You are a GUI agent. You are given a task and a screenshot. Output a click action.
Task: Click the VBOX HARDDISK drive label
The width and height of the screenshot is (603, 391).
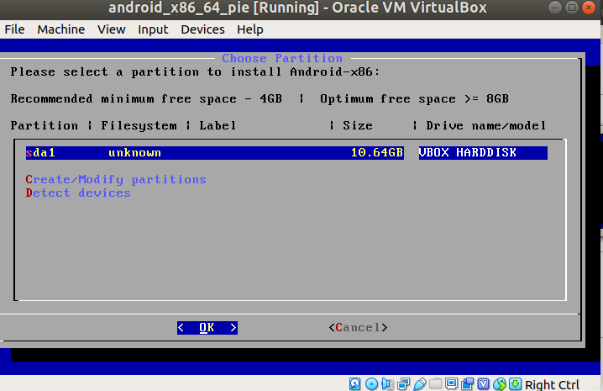467,152
